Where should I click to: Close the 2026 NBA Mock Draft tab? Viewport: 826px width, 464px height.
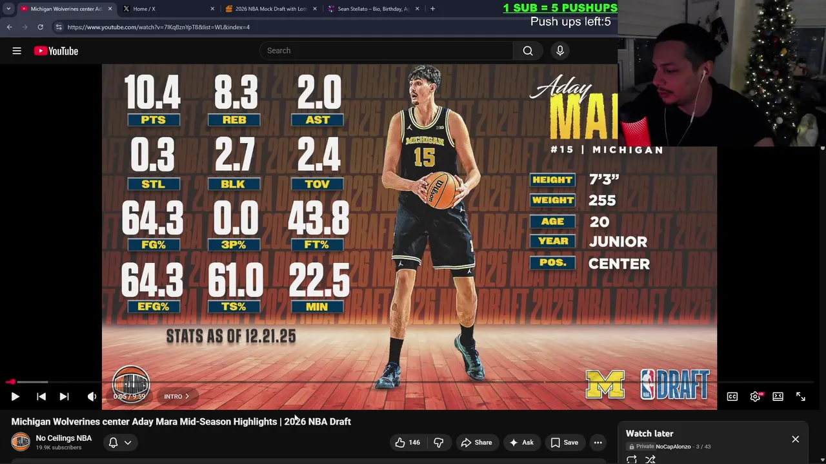(x=315, y=9)
